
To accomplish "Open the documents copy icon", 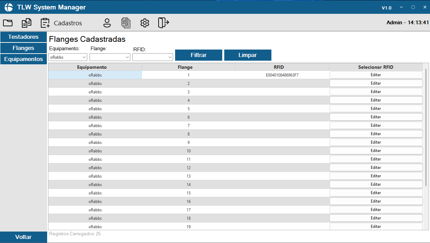I will (x=27, y=23).
